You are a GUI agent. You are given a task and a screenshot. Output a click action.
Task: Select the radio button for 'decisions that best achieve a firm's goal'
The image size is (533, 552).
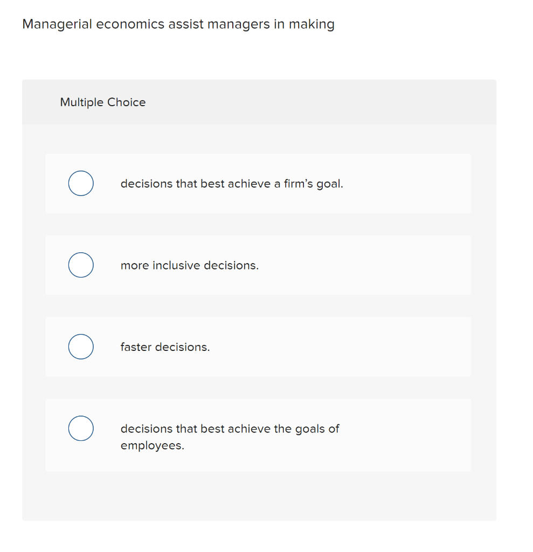(81, 183)
